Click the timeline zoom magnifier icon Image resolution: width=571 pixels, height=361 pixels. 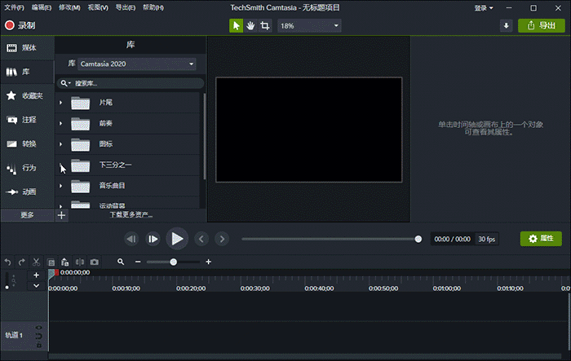(x=121, y=262)
